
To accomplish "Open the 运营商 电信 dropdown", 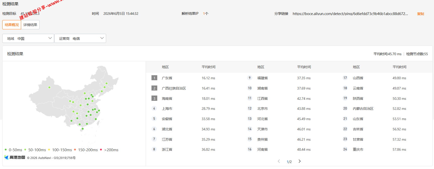I will pos(80,38).
